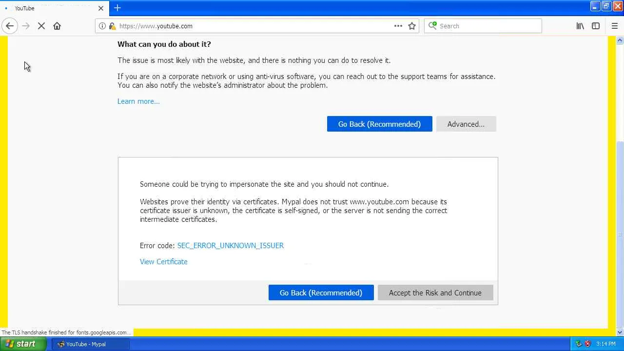Choose Accept the Risk and Continue
This screenshot has width=624, height=351.
(435, 292)
